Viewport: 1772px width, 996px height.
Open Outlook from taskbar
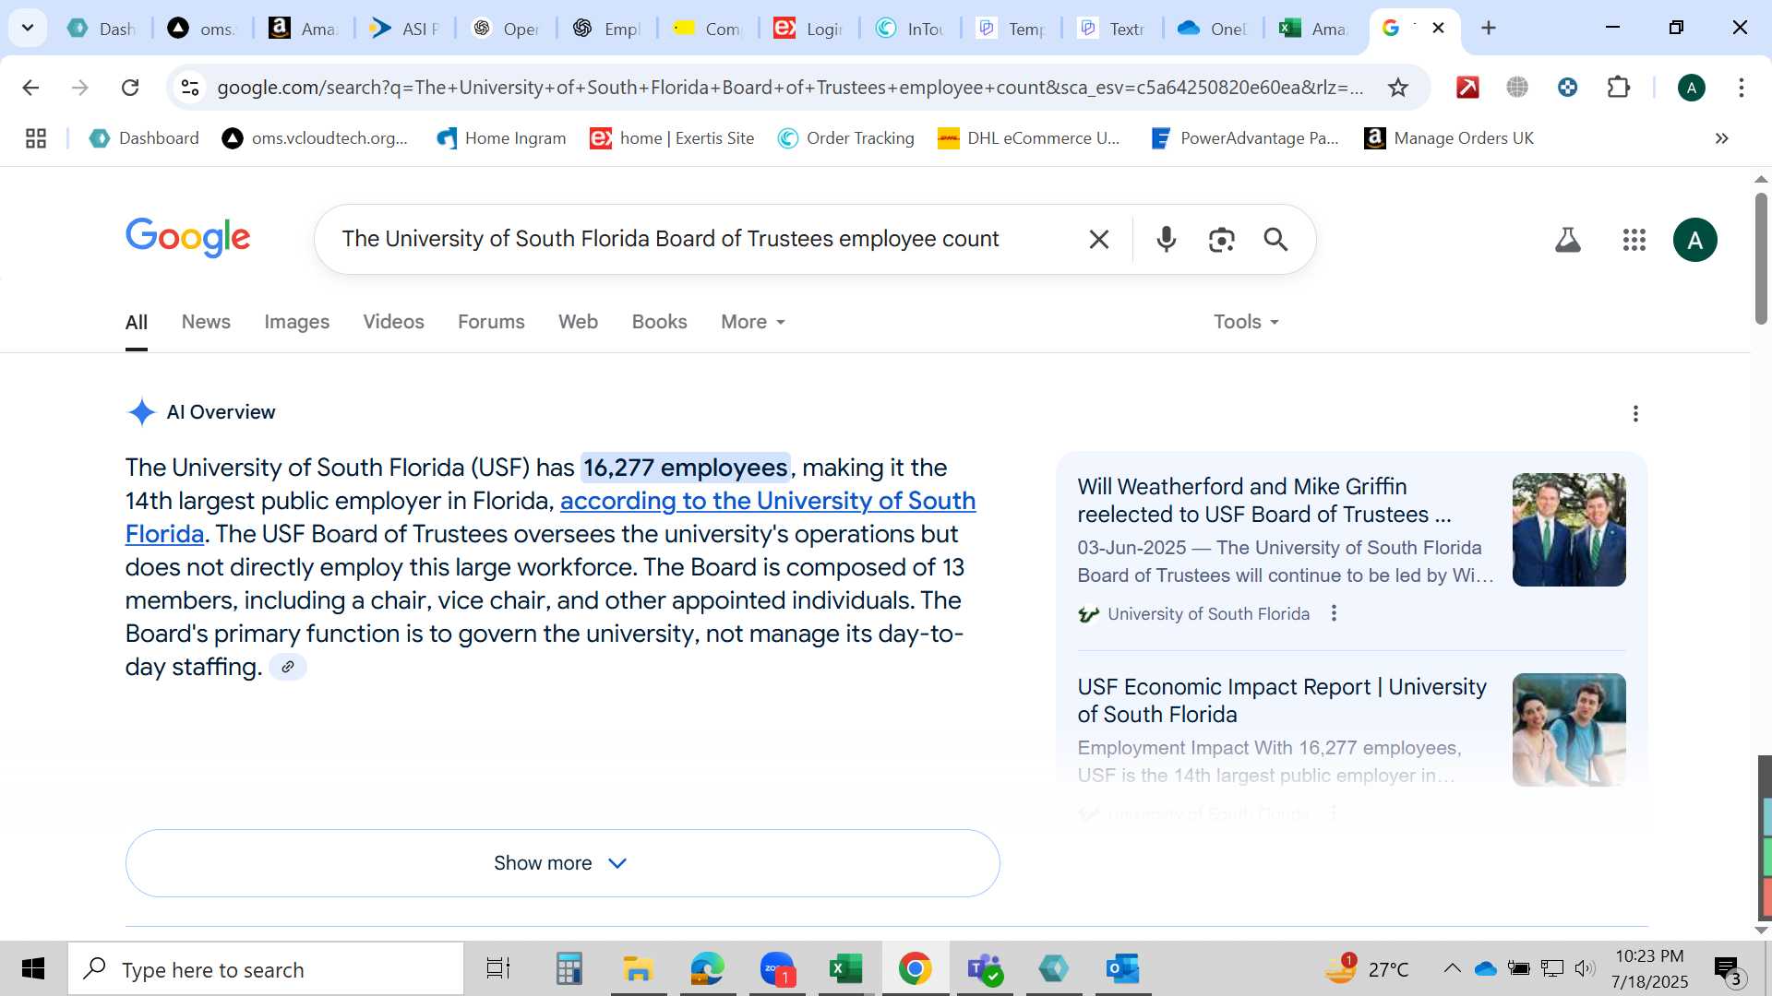pos(1123,969)
